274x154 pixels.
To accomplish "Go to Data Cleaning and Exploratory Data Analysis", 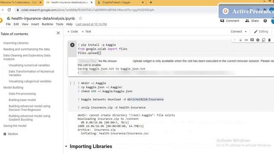I will coord(27,57).
